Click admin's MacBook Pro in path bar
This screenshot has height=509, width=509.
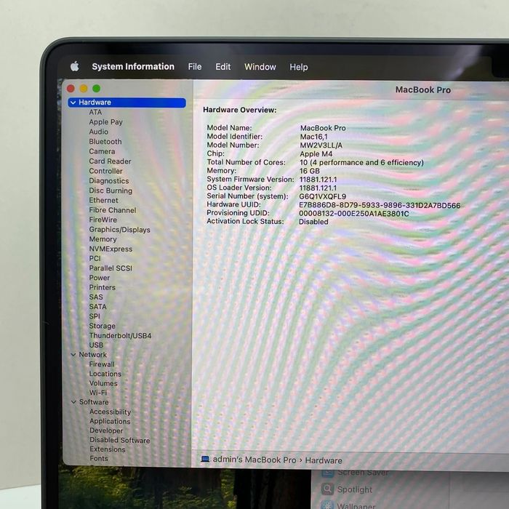tap(254, 460)
